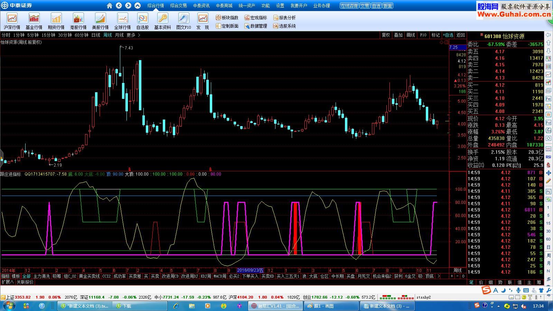Open the 港股行情 Hong Kong stocks
Viewport: 553px width, 311px height.
tap(78, 21)
